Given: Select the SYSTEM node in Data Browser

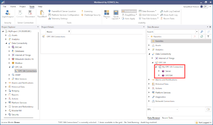Looking at the screenshot, I should [x=169, y=76].
